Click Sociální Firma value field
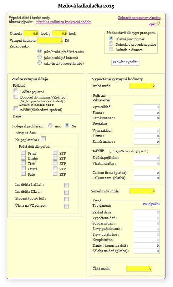The image size is (173, 287). [147, 136]
